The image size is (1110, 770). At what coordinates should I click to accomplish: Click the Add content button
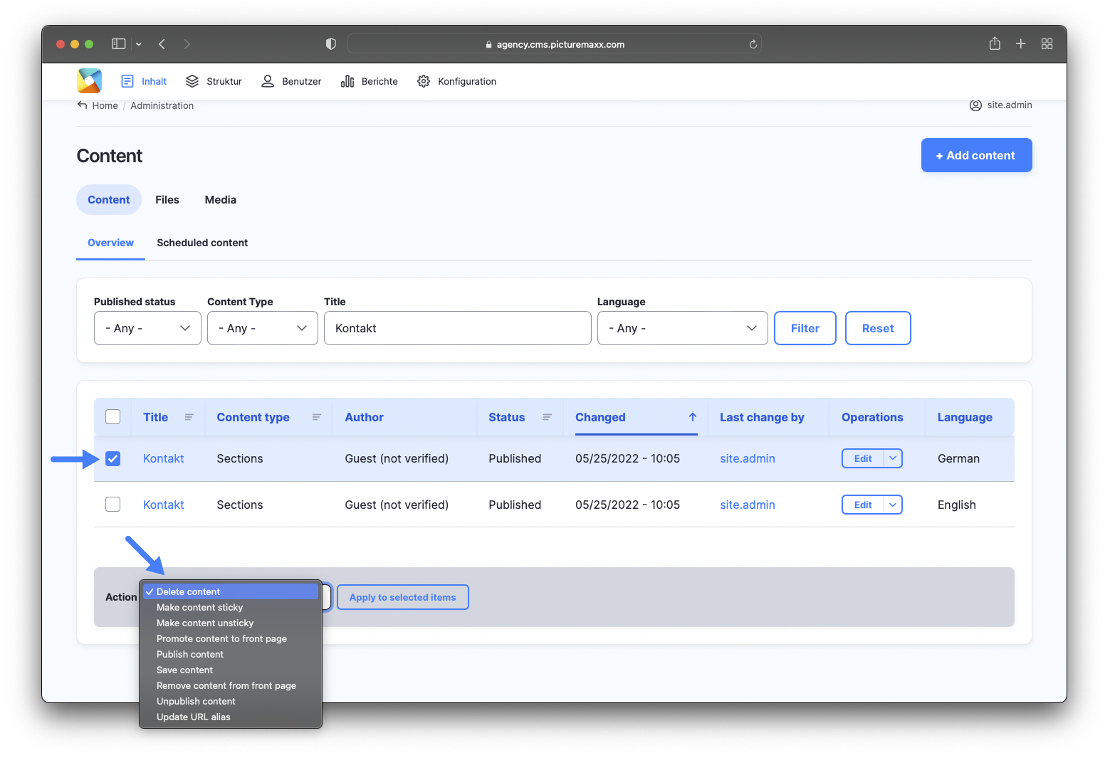[x=976, y=155]
